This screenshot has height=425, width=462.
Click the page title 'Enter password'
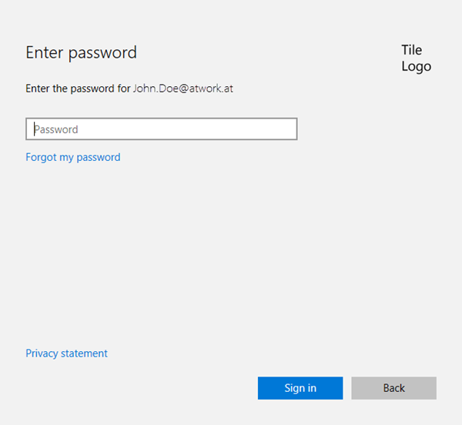point(81,52)
